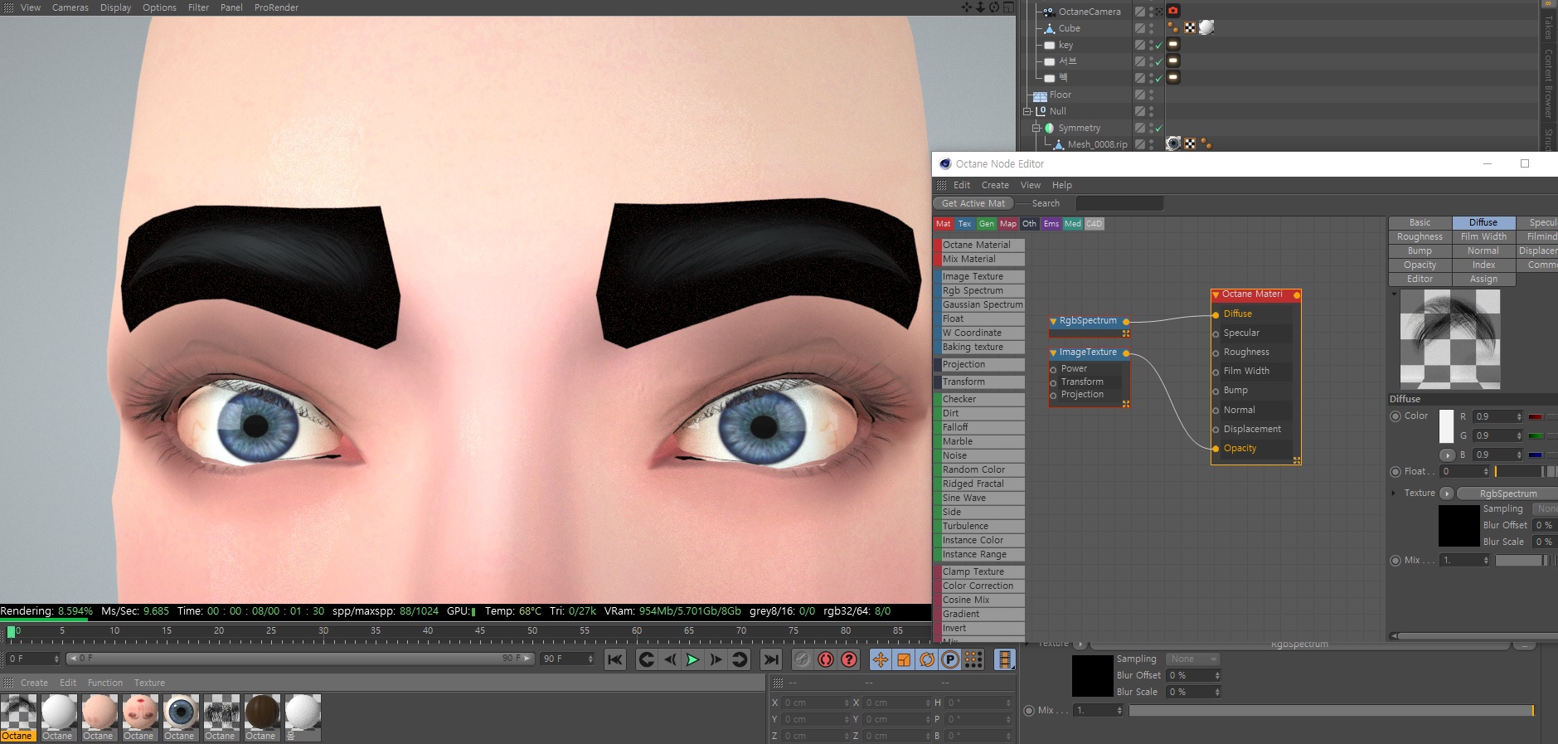1558x744 pixels.
Task: Toggle scale keyframe recording icon
Action: click(x=904, y=659)
